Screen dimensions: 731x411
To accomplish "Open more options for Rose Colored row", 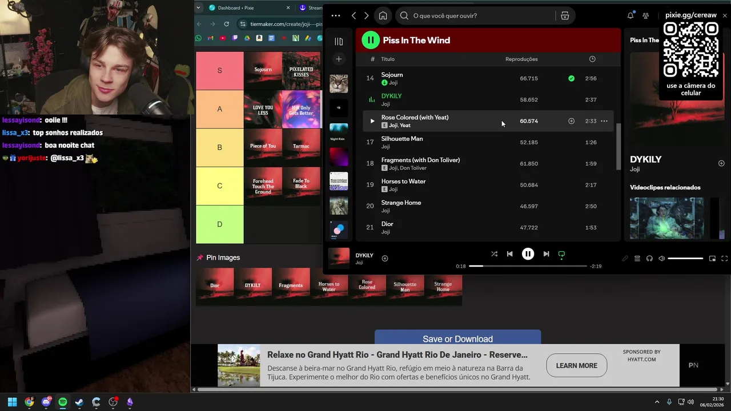I will [x=604, y=121].
